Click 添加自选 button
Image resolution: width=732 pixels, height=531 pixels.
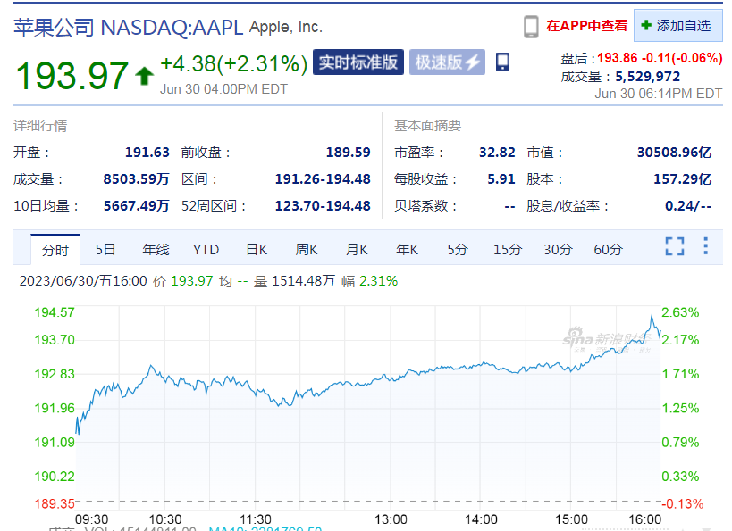pos(677,26)
